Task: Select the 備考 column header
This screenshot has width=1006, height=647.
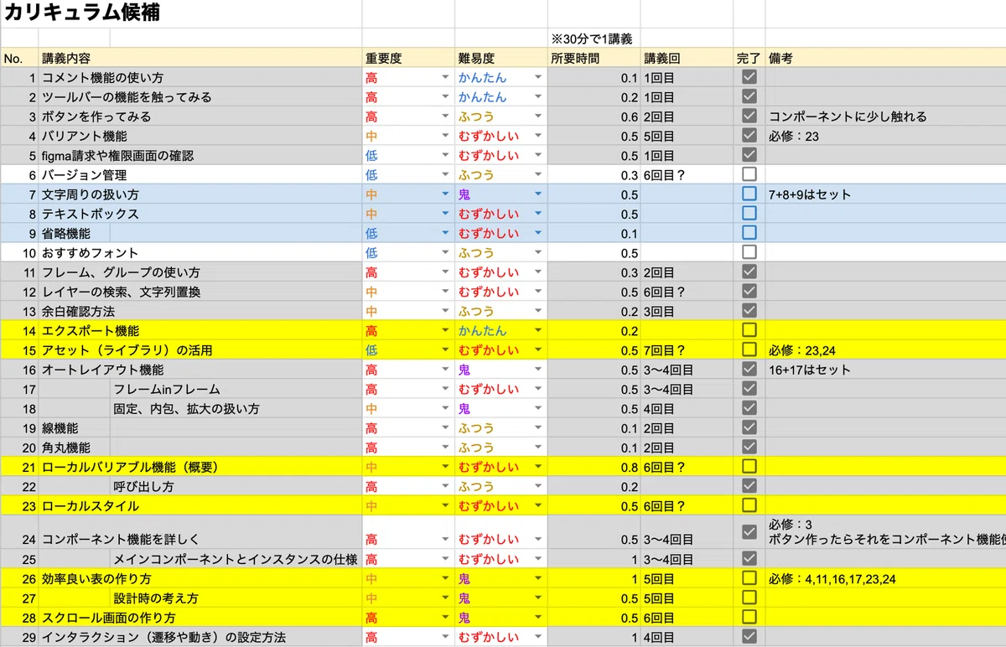Action: [x=885, y=58]
